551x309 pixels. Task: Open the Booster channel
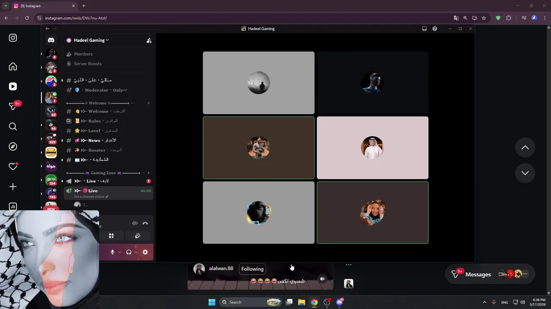(108, 150)
